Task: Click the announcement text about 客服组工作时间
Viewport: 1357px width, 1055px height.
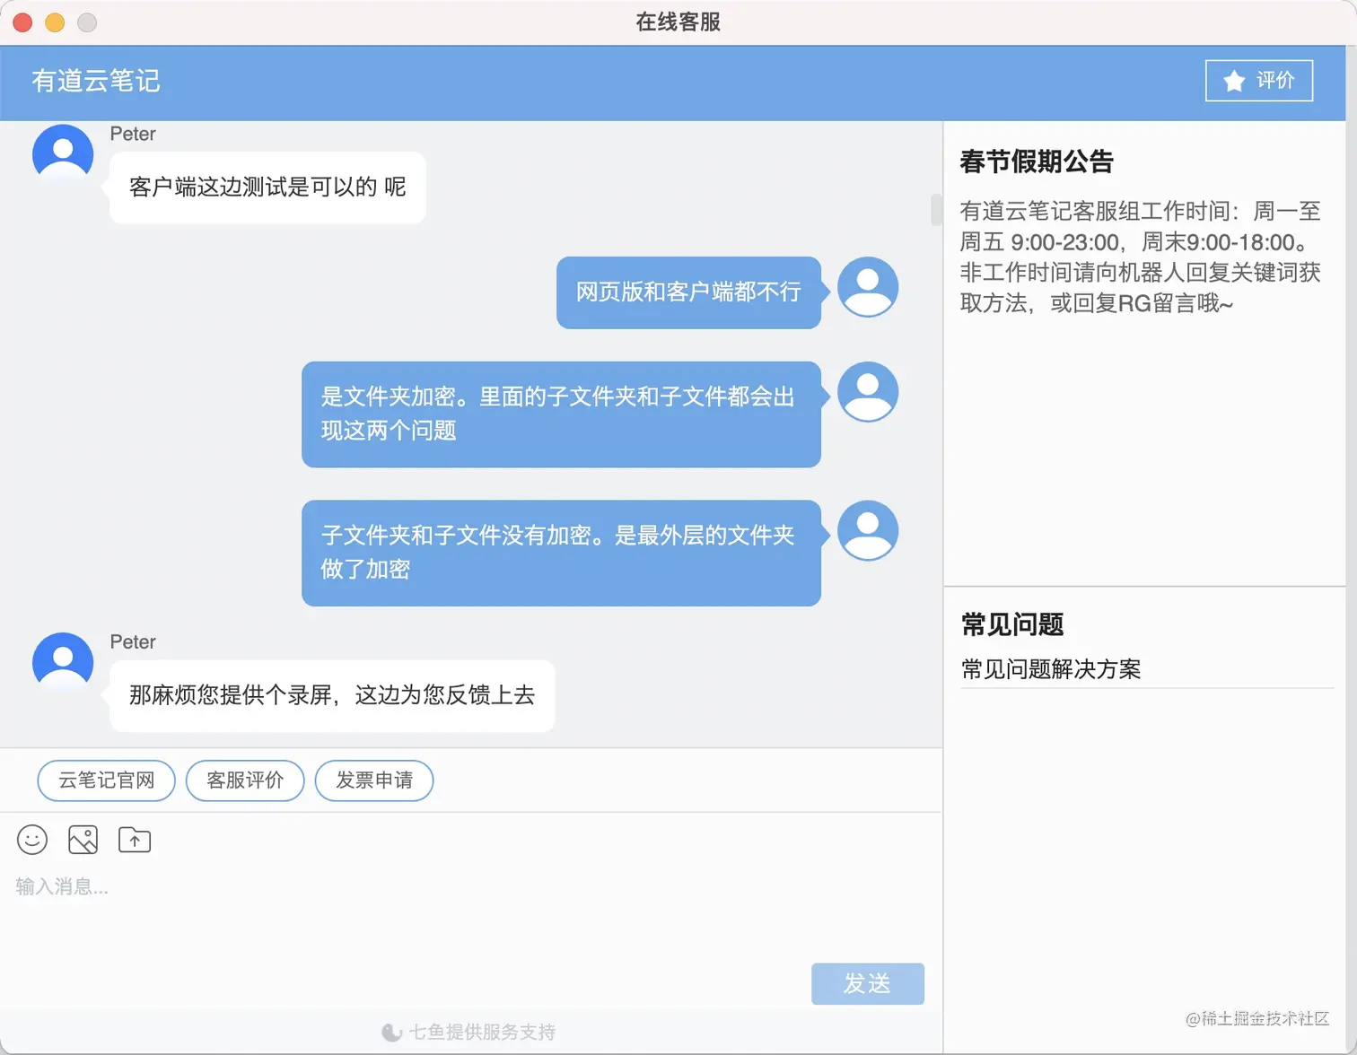Action: 1140,257
